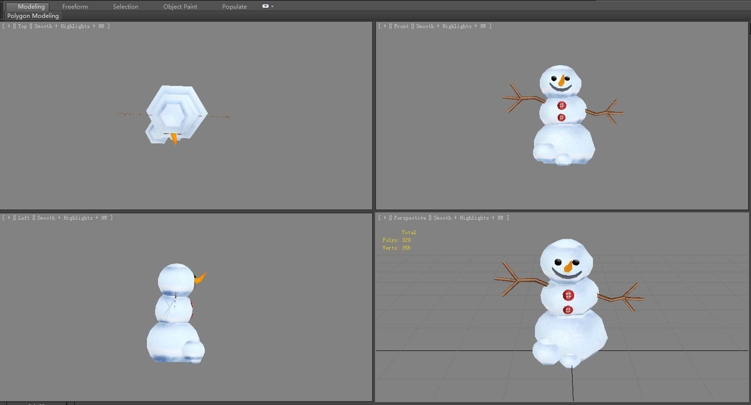
Task: Click the 'Polys: 329' statistics text
Action: click(x=396, y=240)
